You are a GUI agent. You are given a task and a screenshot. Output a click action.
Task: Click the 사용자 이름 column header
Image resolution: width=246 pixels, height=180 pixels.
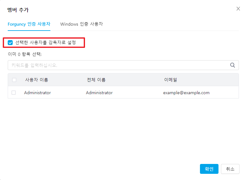[36, 80]
